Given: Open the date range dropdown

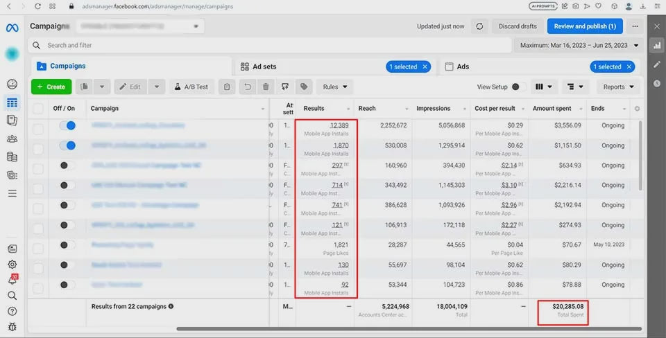Looking at the screenshot, I should click(x=579, y=46).
